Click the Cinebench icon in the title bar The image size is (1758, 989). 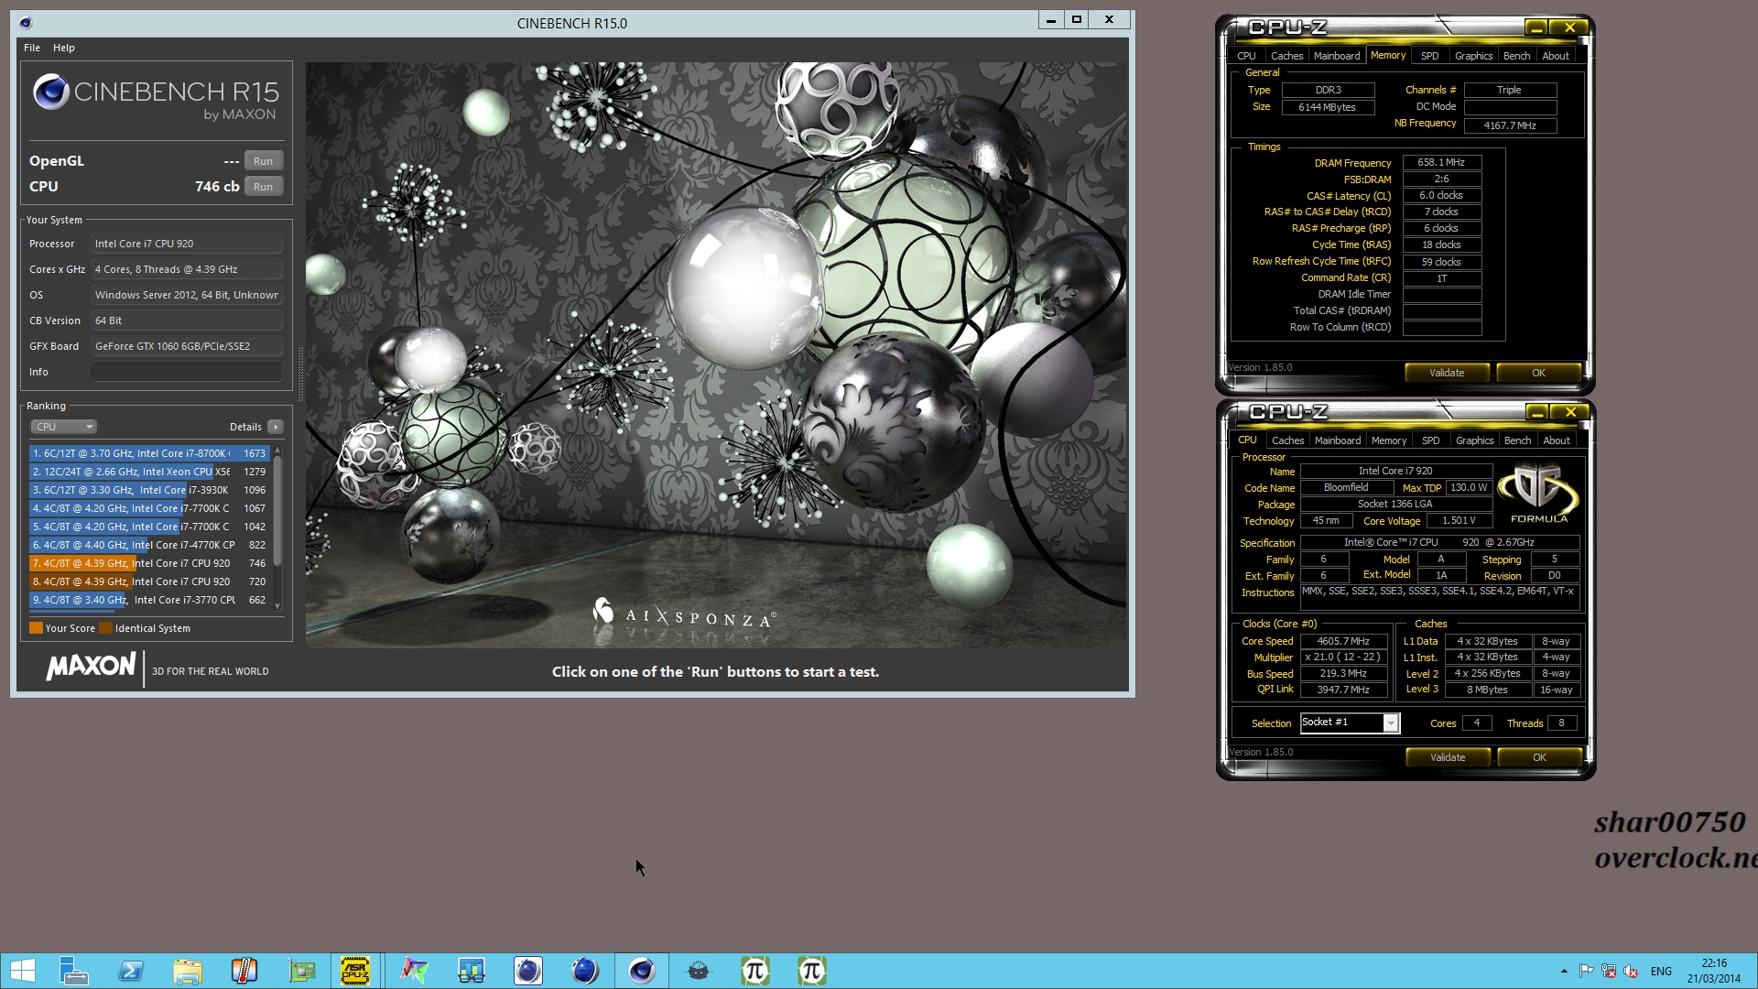pos(26,23)
